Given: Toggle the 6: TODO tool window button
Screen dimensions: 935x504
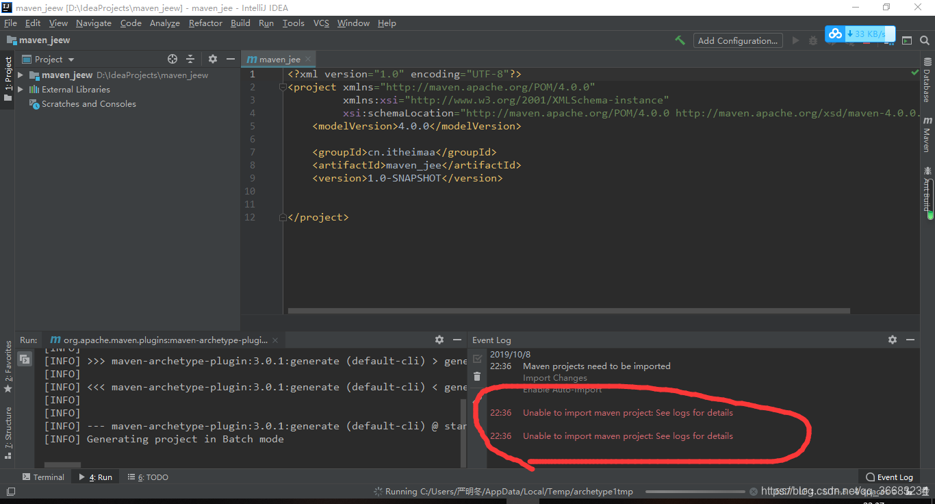Looking at the screenshot, I should [148, 477].
